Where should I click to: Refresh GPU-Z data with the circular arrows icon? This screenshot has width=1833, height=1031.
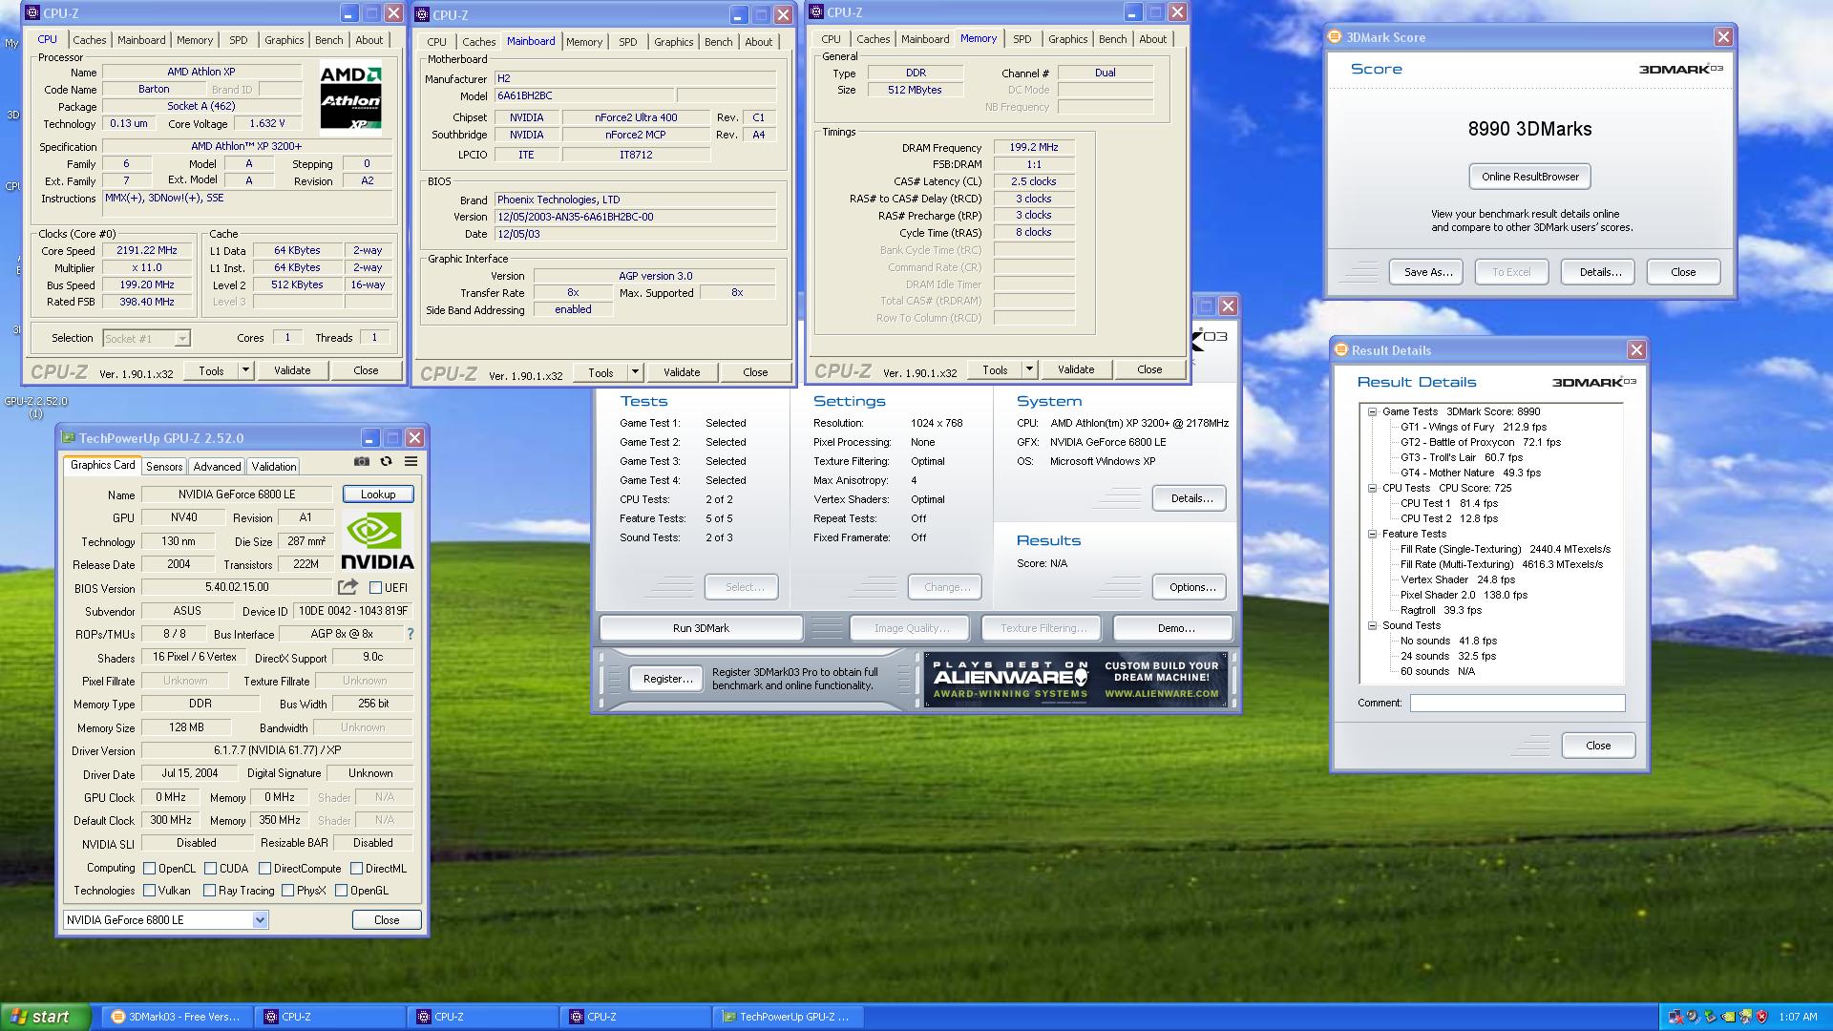click(387, 462)
